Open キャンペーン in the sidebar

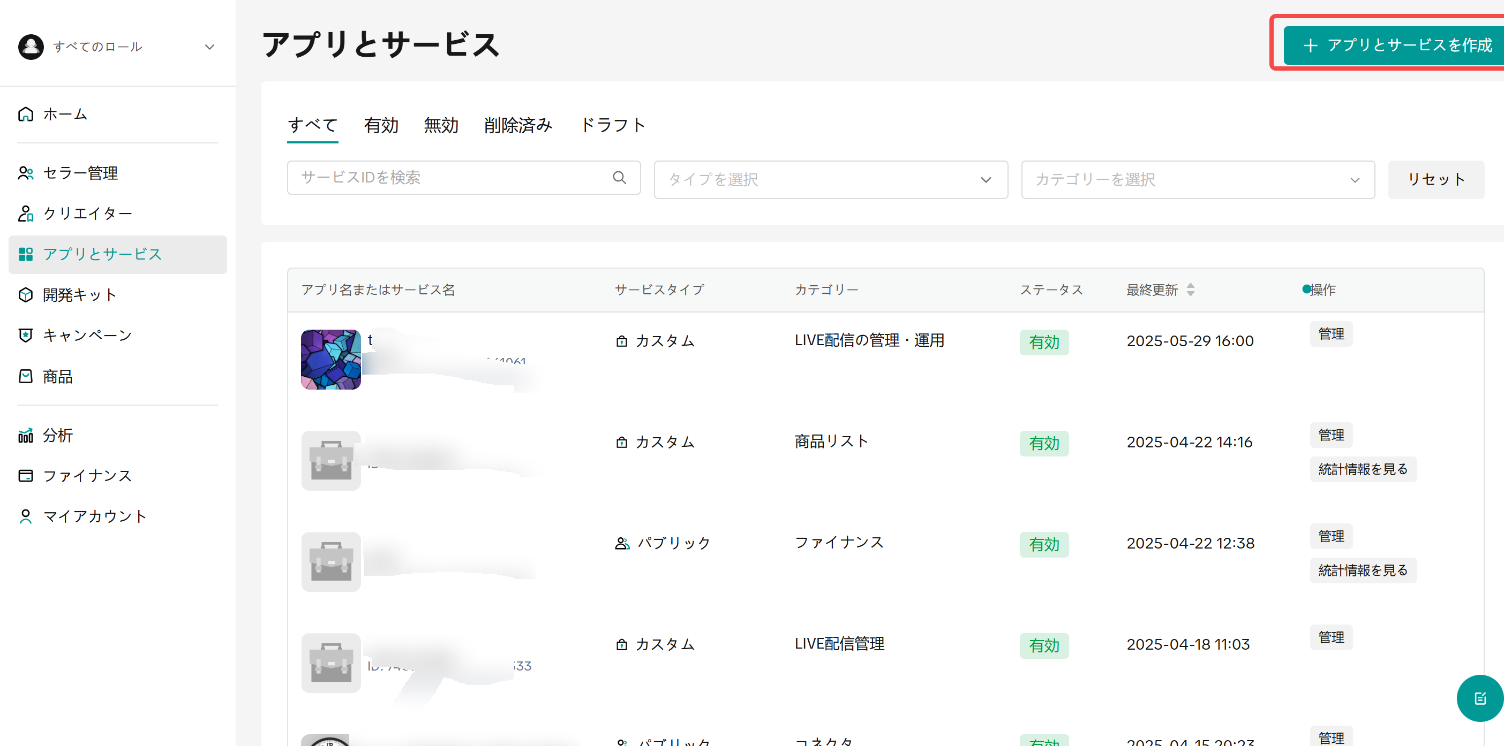[x=117, y=336]
